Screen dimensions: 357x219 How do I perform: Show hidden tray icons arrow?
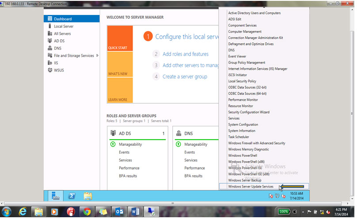point(303,212)
